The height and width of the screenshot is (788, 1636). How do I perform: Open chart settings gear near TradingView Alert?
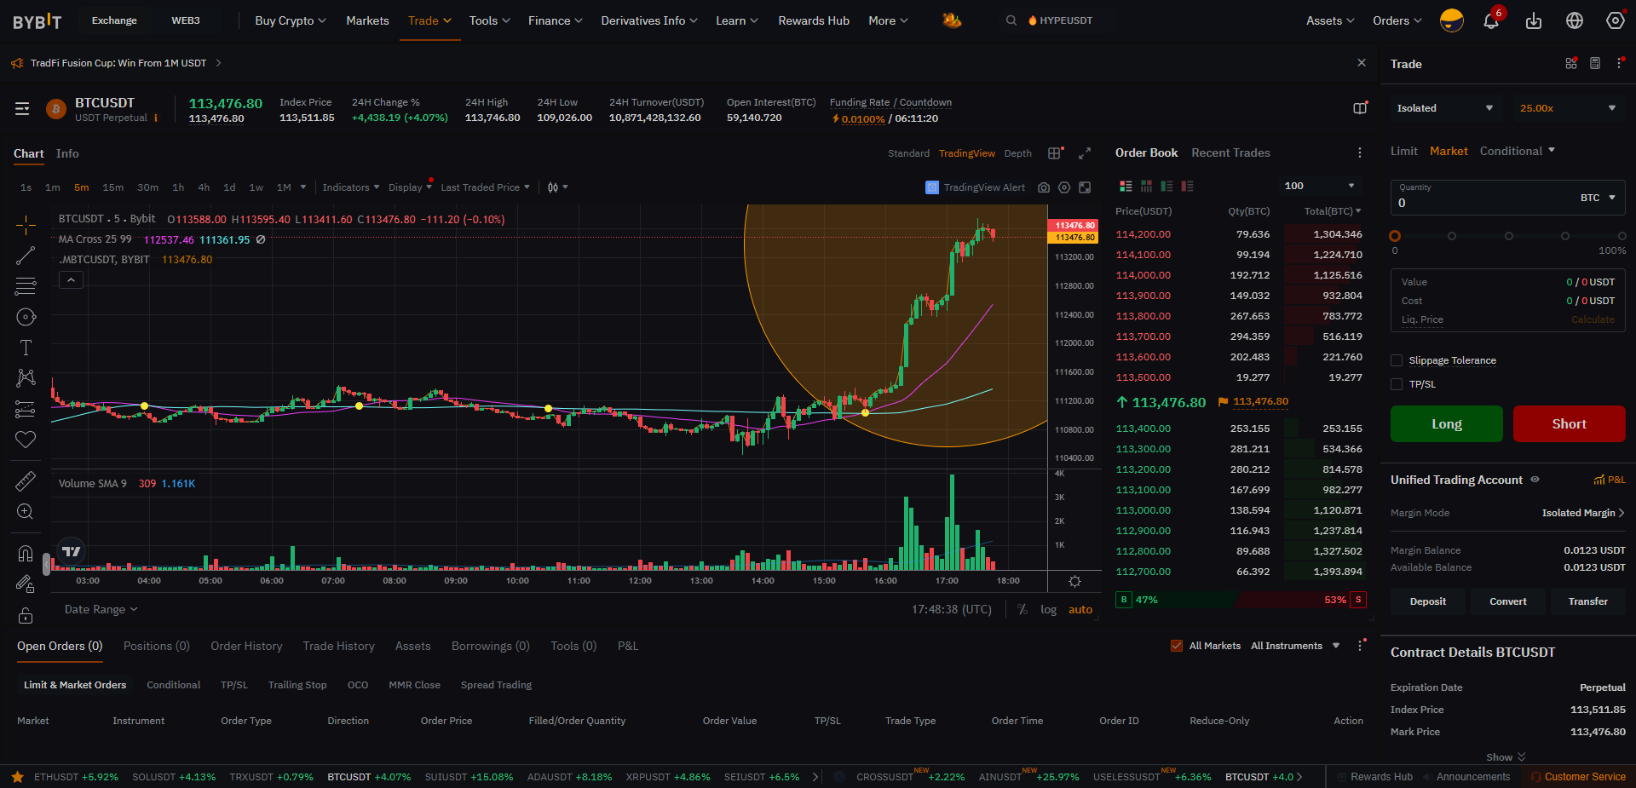coord(1064,187)
